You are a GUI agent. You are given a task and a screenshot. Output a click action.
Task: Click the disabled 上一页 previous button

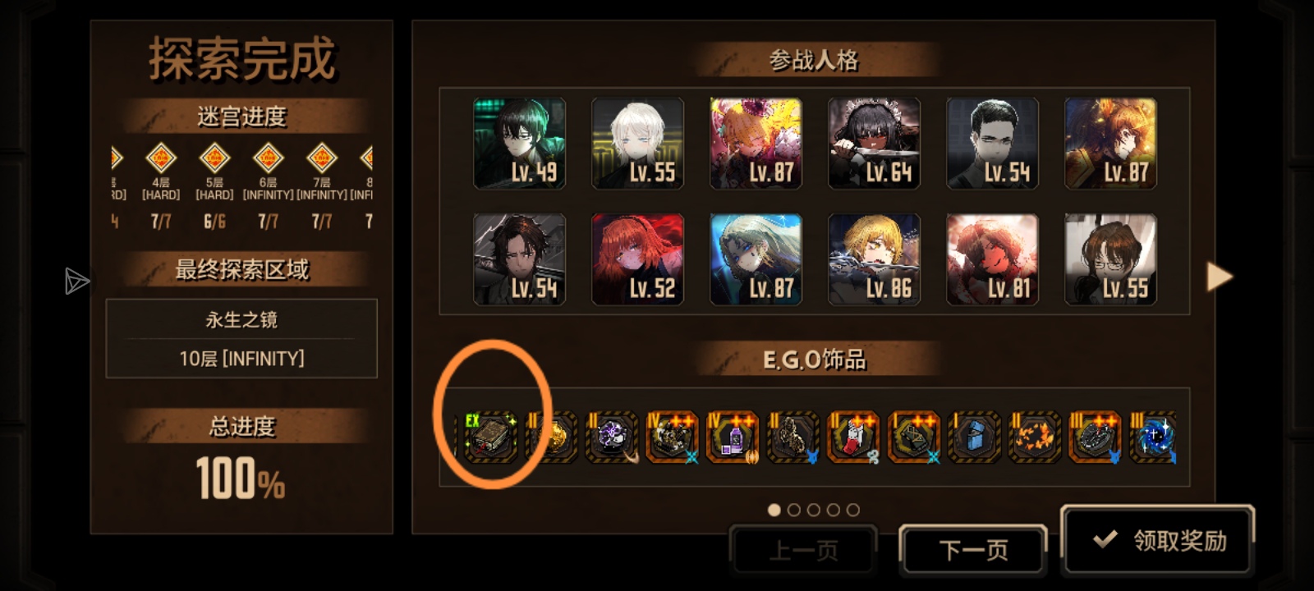click(x=803, y=549)
